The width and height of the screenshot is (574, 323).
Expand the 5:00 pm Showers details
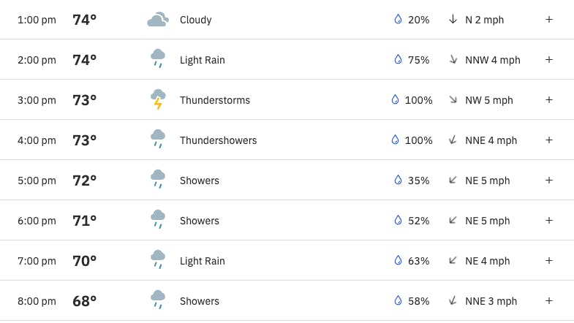pyautogui.click(x=548, y=180)
